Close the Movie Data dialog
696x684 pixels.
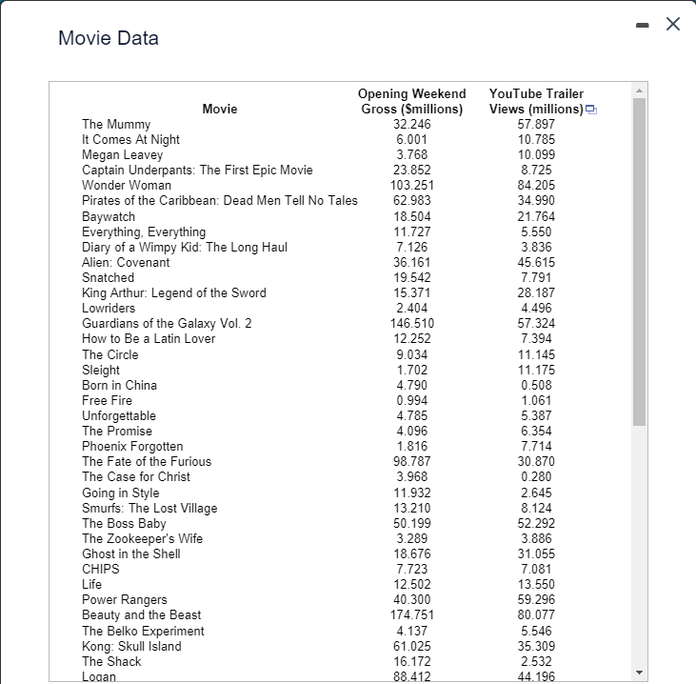(x=673, y=24)
